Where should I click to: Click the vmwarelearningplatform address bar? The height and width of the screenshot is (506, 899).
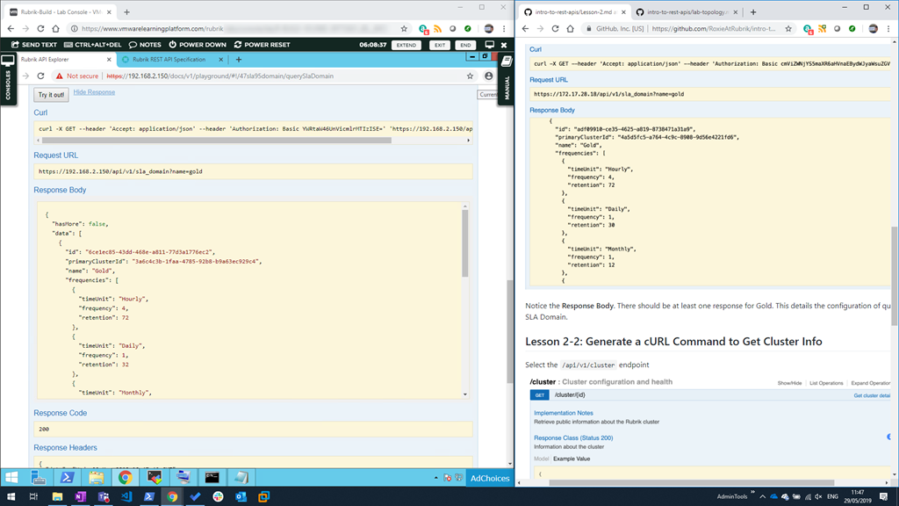pos(235,29)
